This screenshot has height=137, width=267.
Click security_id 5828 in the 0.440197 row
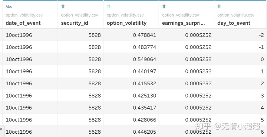pyautogui.click(x=95, y=71)
